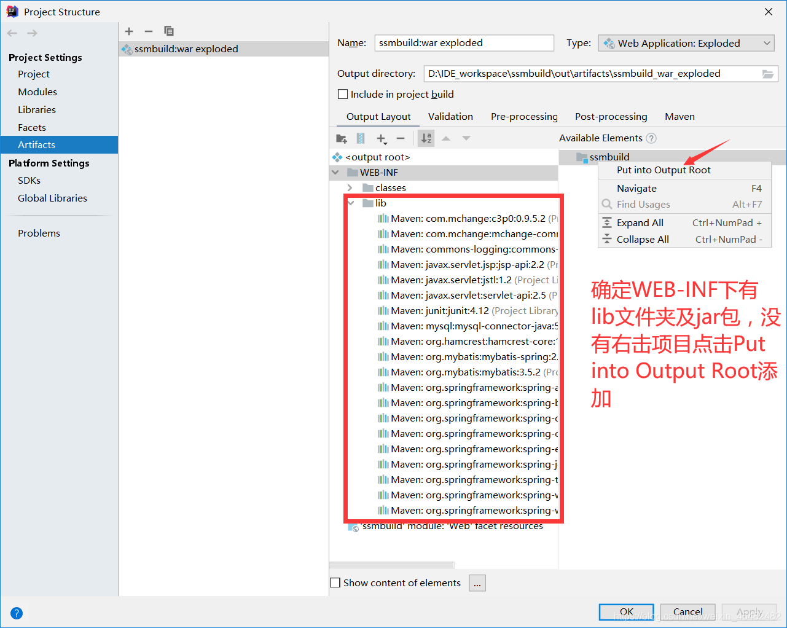The height and width of the screenshot is (628, 787).
Task: Expand the classes folder
Action: [350, 187]
